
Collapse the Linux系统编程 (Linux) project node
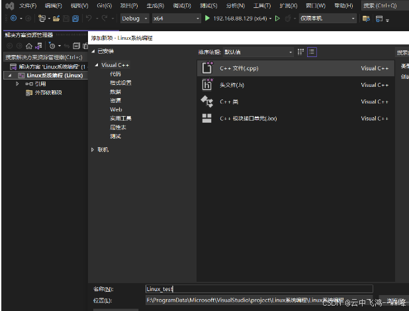click(x=10, y=76)
